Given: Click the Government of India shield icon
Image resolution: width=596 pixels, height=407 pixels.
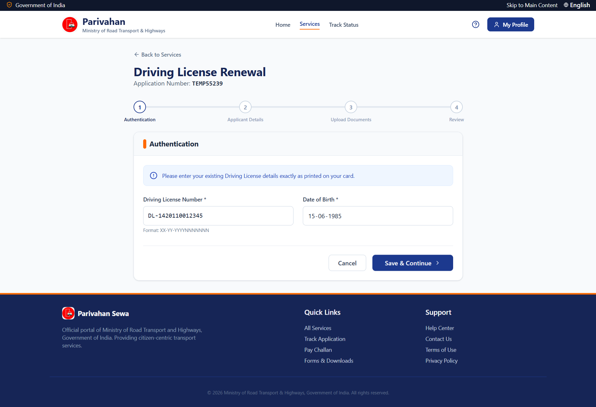Looking at the screenshot, I should (x=9, y=5).
